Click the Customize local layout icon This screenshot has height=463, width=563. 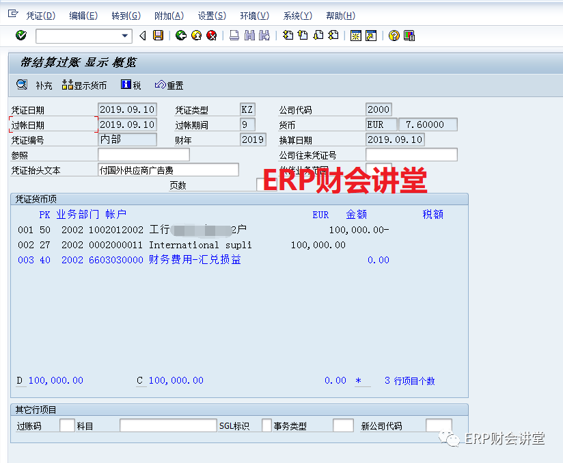(x=409, y=36)
